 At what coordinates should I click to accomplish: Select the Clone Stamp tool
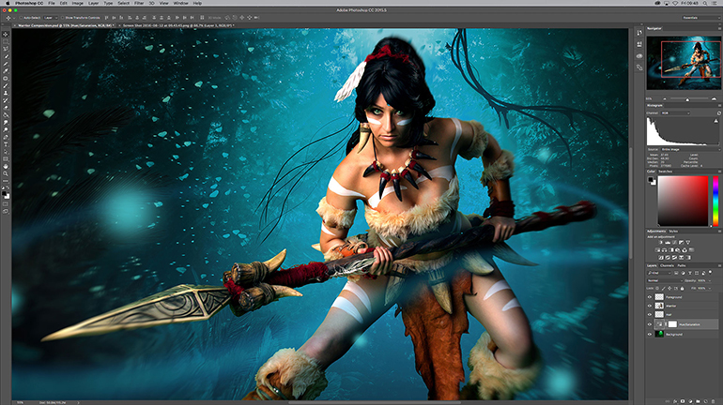point(6,94)
